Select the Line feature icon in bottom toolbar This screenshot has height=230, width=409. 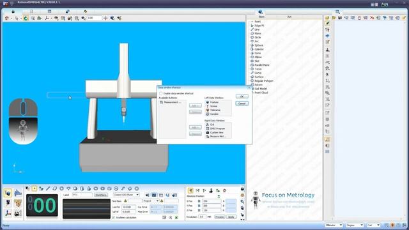(x=48, y=188)
